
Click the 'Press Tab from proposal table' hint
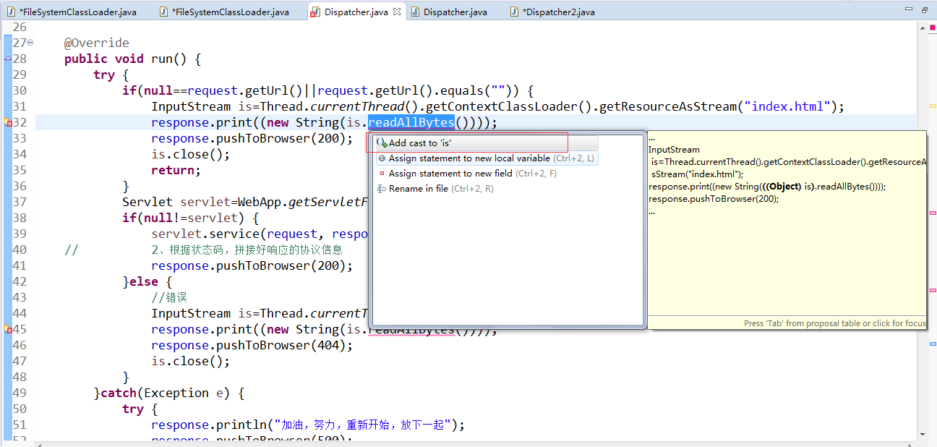pyautogui.click(x=834, y=323)
